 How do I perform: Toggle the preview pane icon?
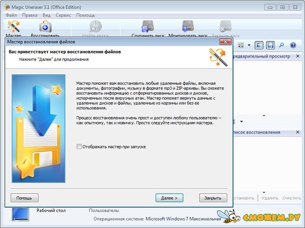(259, 45)
